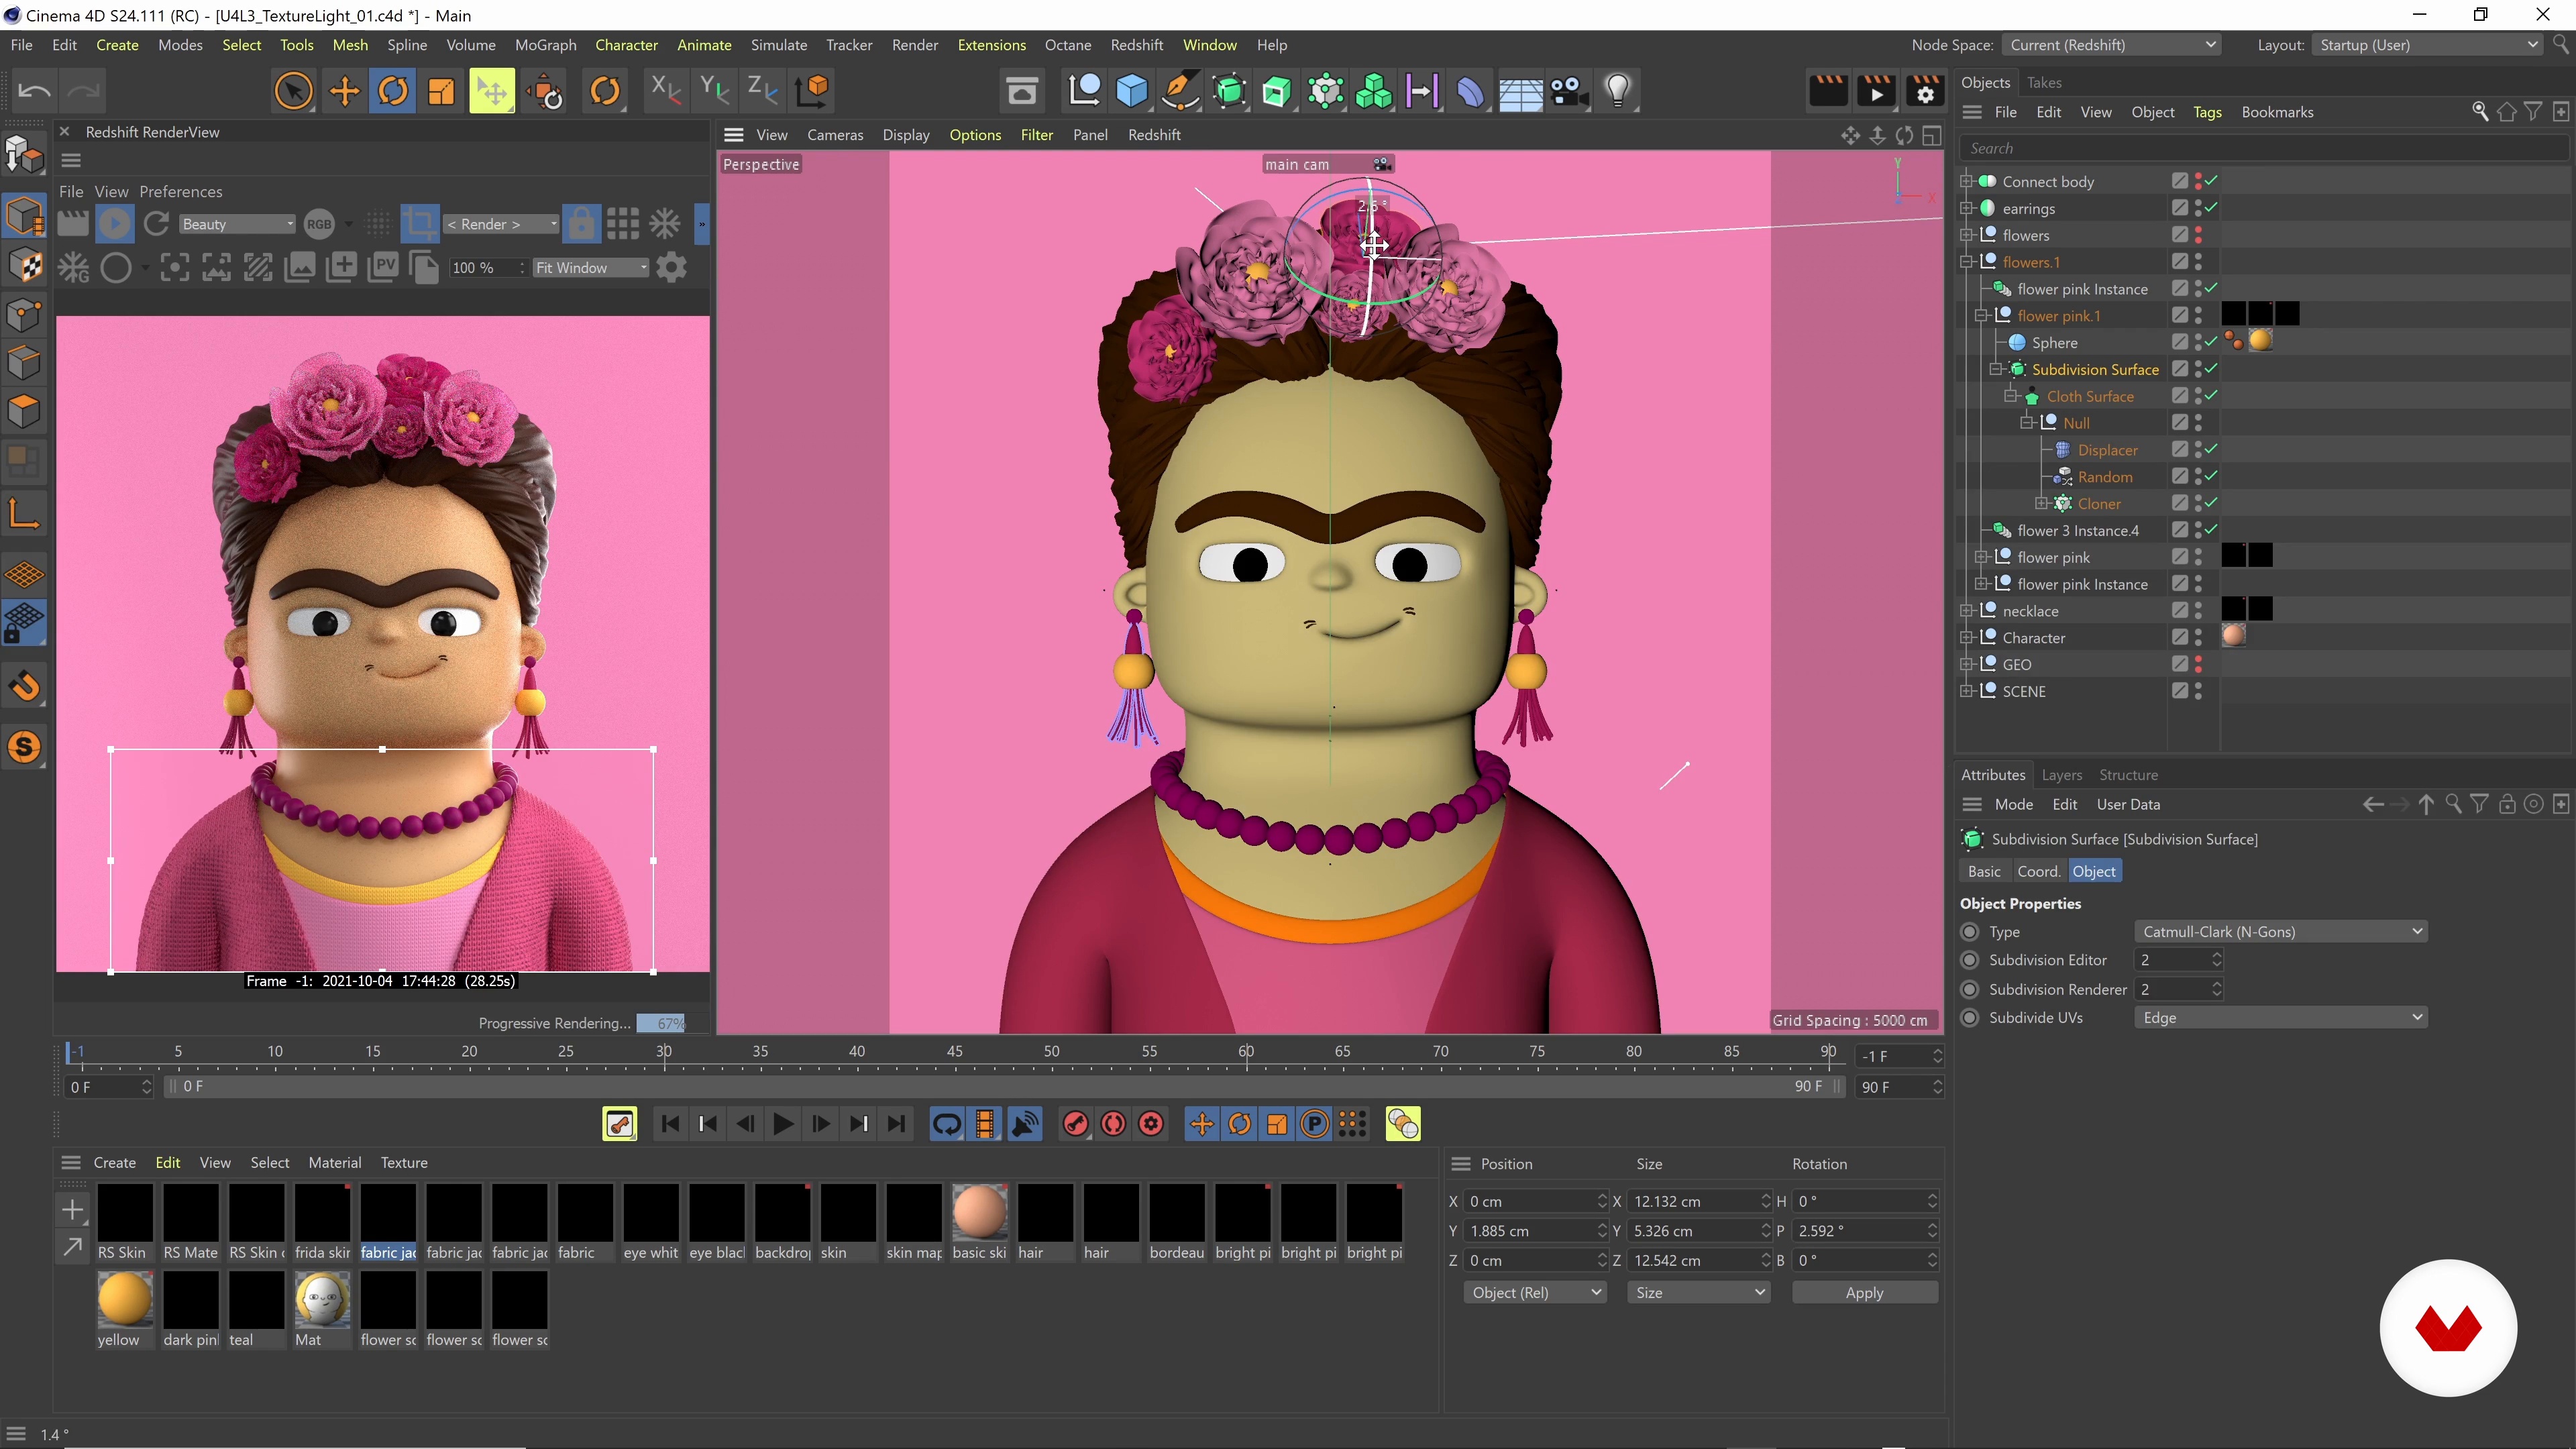Expand the Cloner object node
The image size is (2576, 1449).
pyautogui.click(x=2042, y=504)
